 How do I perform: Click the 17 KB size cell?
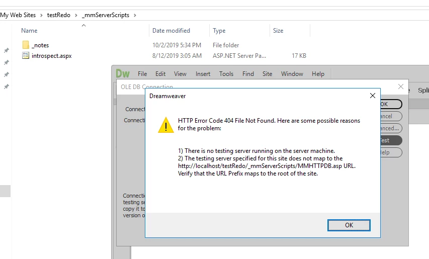(x=299, y=56)
